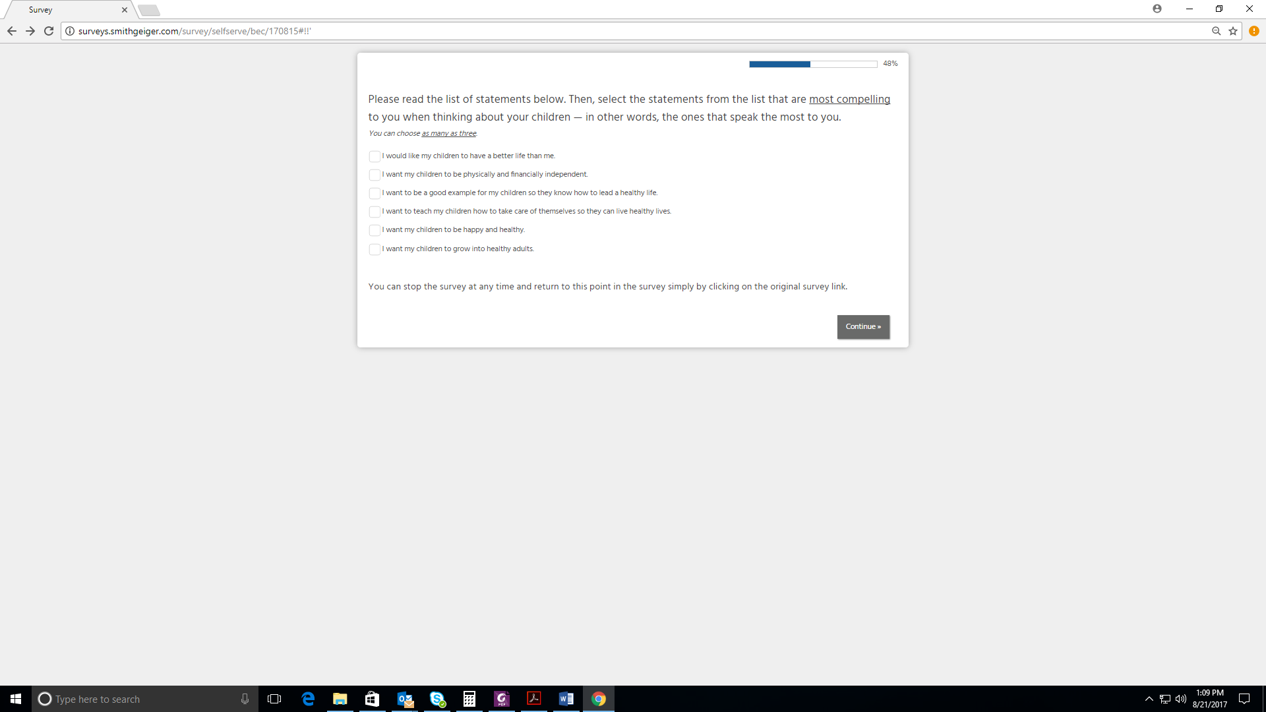
Task: Open a new browser tab
Action: tap(149, 10)
